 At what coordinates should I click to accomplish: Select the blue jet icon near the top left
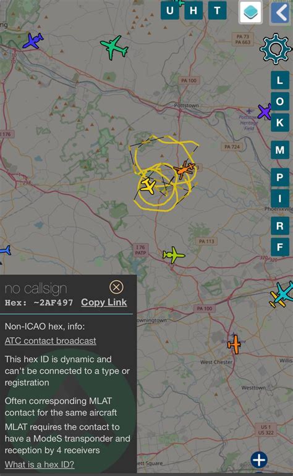[x=33, y=41]
